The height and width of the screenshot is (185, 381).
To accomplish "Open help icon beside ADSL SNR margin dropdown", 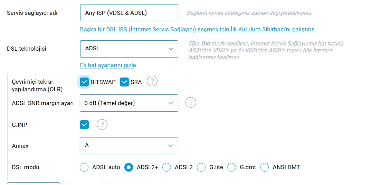I will (x=191, y=103).
